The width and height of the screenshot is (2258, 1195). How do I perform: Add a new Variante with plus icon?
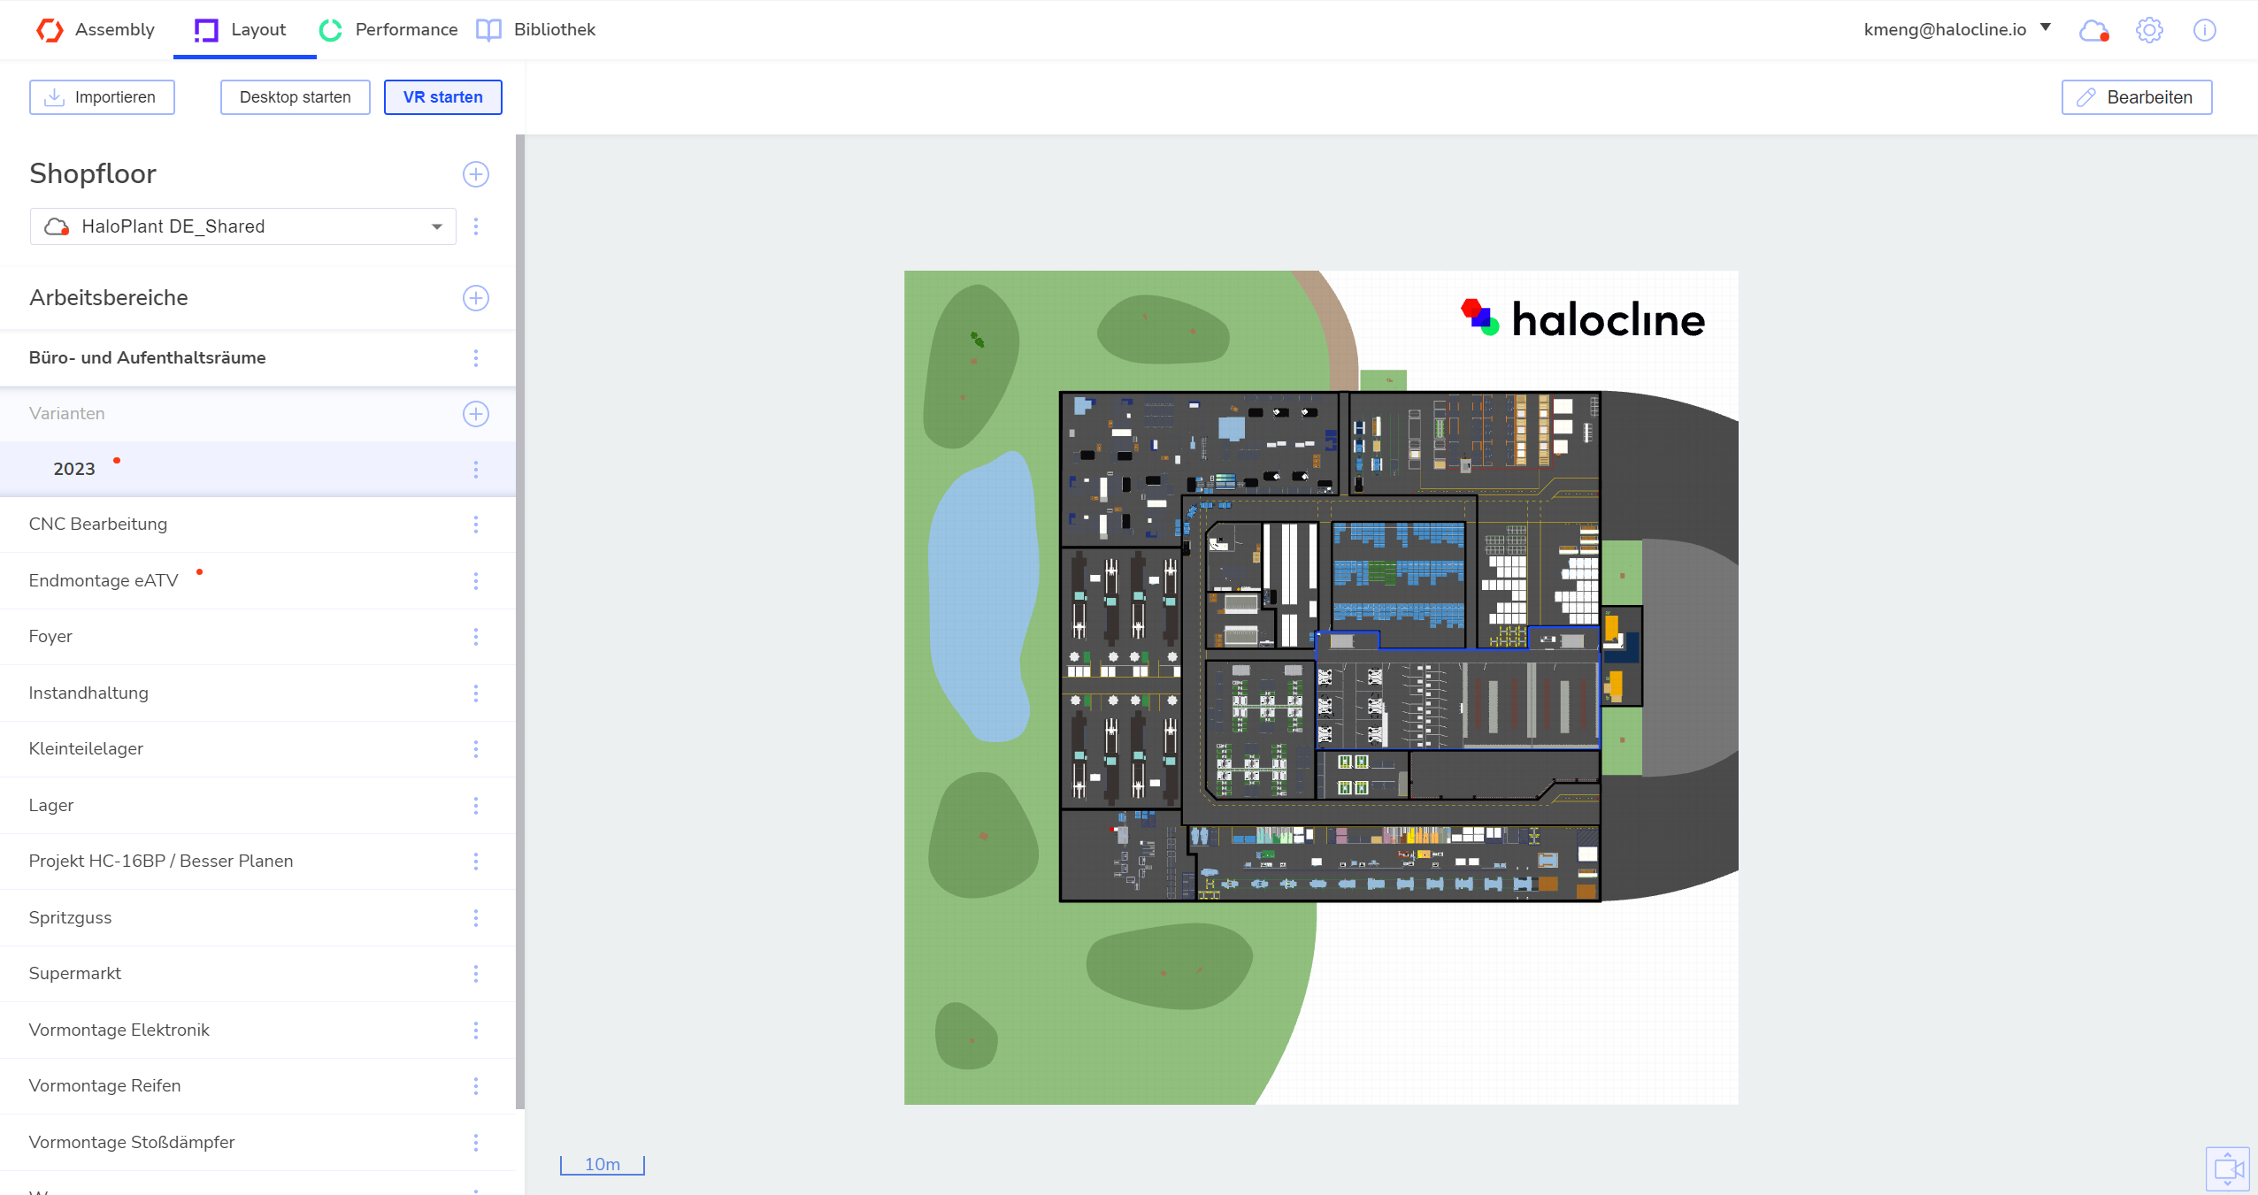[x=476, y=414]
